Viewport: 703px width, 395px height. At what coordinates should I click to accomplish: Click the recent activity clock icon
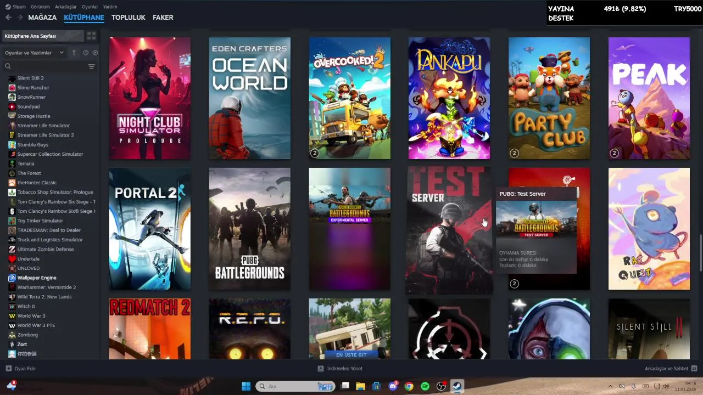[86, 53]
